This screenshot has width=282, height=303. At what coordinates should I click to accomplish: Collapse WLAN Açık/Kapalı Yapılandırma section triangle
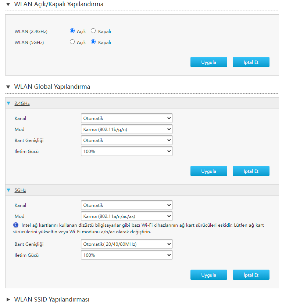[8, 4]
